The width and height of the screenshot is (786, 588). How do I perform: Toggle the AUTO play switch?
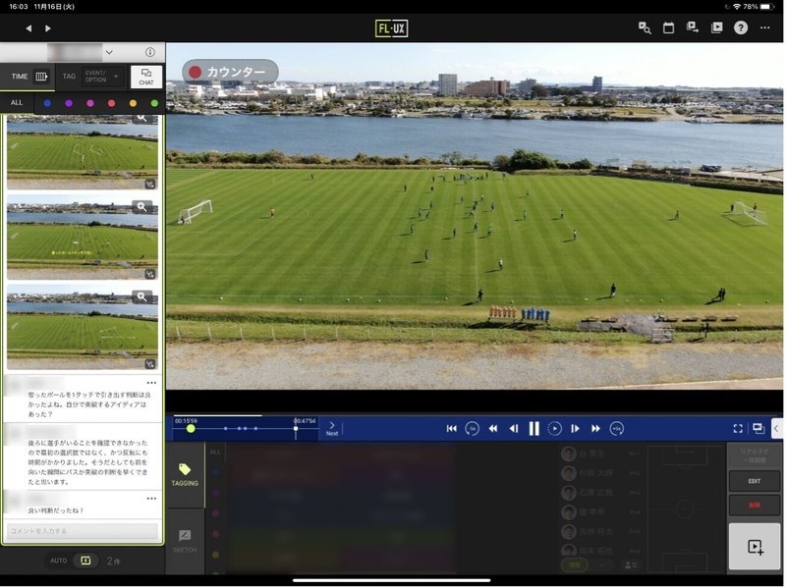pos(85,561)
